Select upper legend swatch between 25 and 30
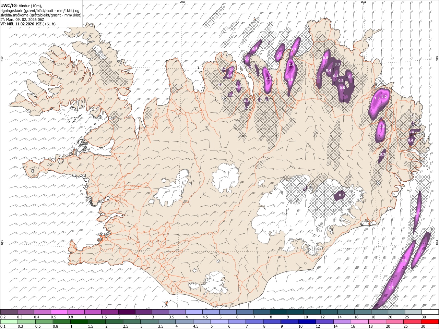The height and width of the screenshot is (329, 439). tap(413, 312)
